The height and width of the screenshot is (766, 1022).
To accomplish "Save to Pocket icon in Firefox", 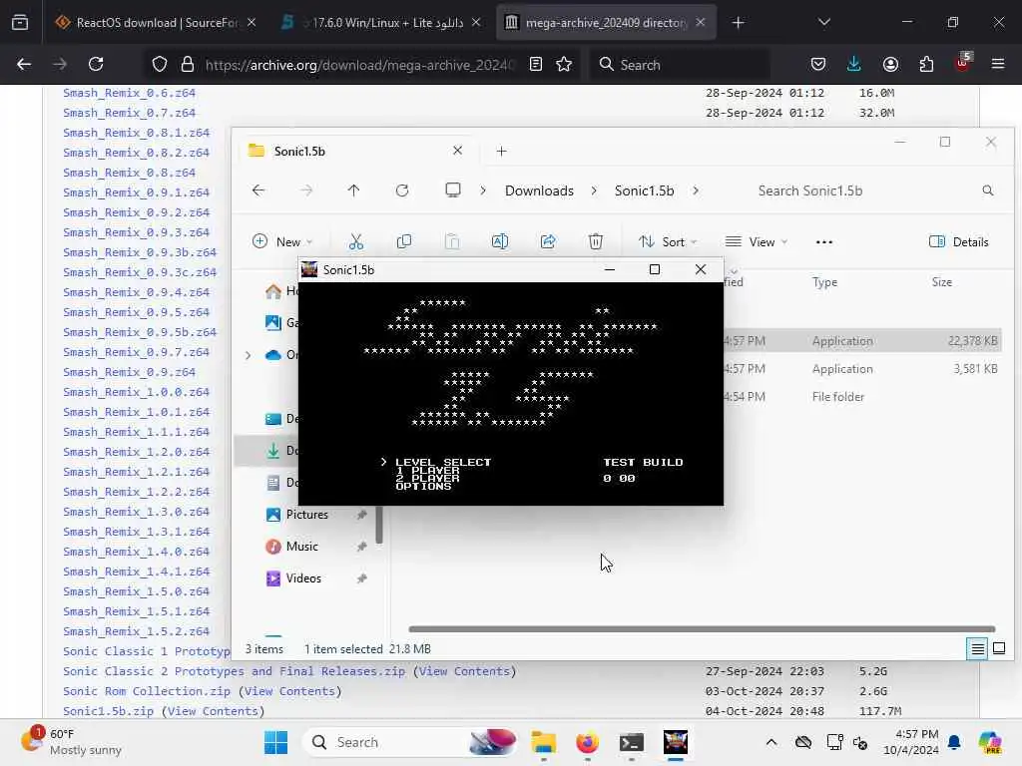I will point(818,64).
